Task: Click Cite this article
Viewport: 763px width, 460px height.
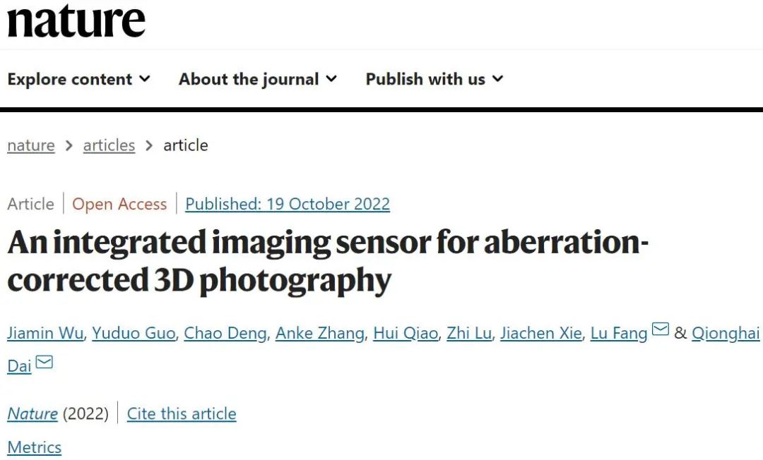Action: [182, 414]
